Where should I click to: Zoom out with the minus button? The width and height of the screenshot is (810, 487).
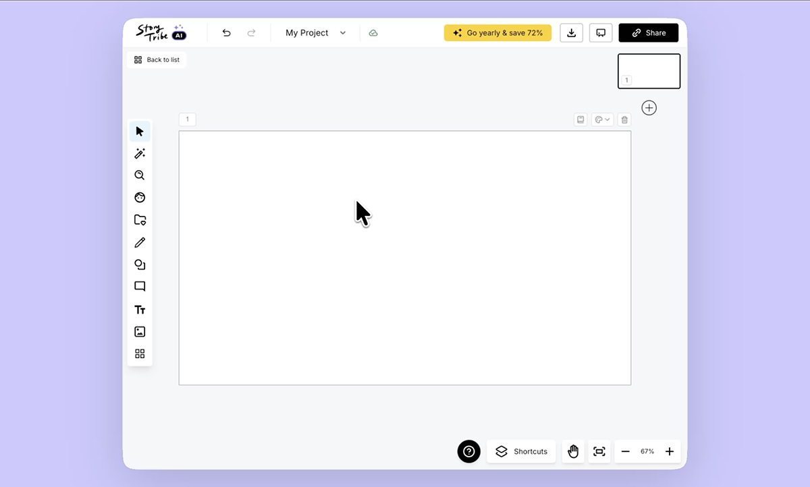(x=625, y=451)
